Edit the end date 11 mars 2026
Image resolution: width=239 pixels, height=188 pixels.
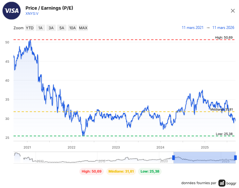[x=223, y=28]
